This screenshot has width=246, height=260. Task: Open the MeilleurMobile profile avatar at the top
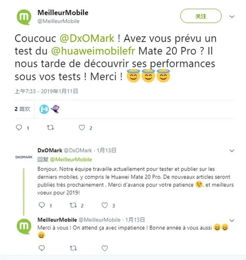click(x=24, y=17)
